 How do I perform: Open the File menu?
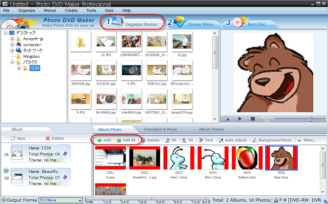click(6, 10)
